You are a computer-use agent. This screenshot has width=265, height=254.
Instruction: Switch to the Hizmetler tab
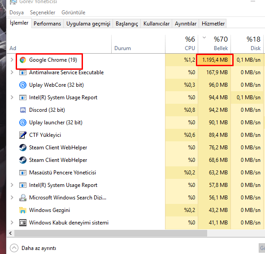(x=213, y=24)
